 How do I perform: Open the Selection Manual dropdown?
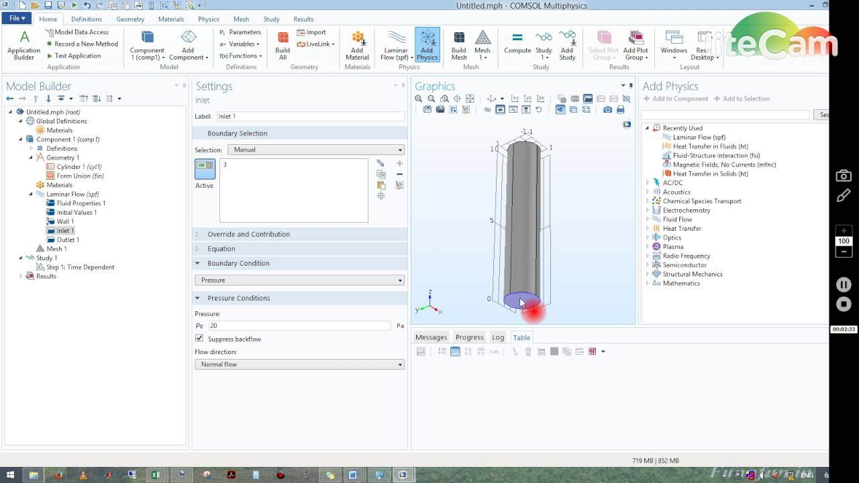click(316, 150)
